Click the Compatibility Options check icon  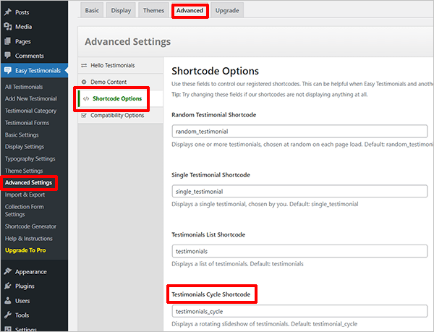[84, 116]
